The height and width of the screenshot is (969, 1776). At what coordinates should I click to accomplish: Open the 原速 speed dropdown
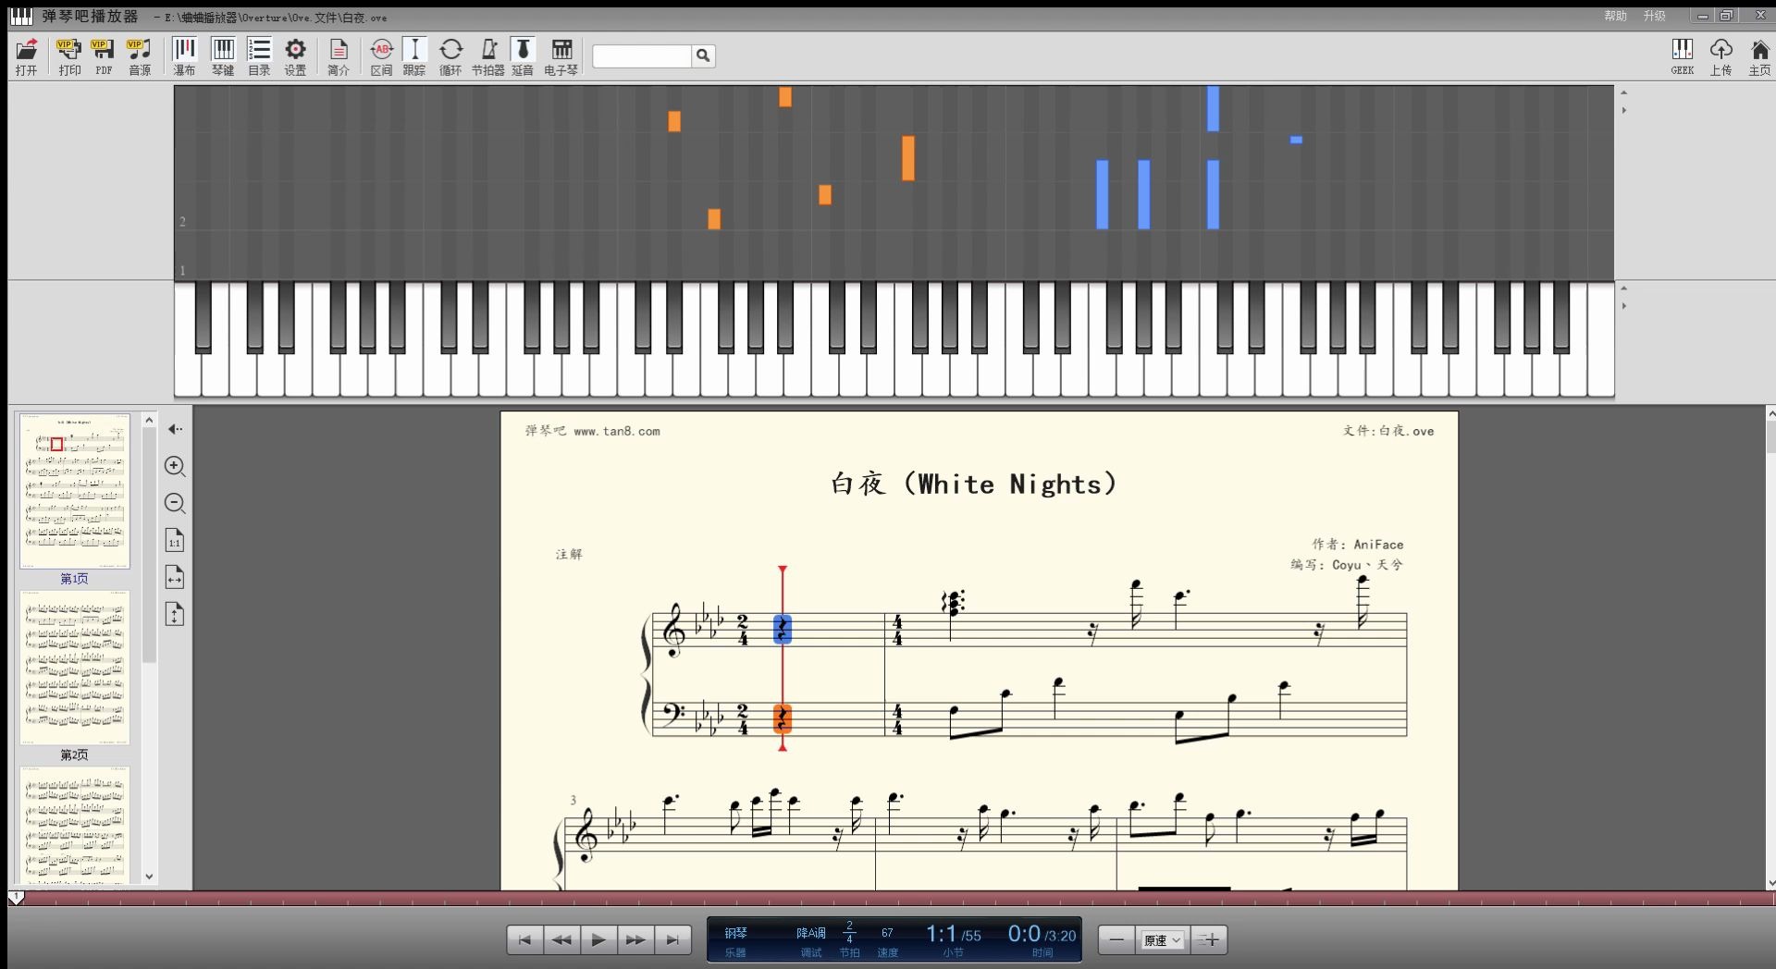click(1163, 940)
